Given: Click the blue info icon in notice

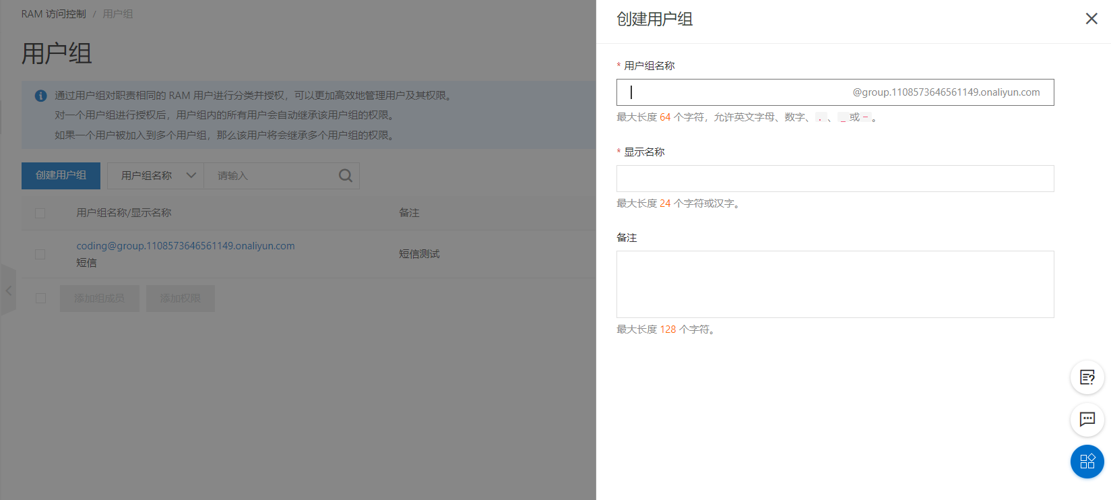Looking at the screenshot, I should [x=40, y=96].
